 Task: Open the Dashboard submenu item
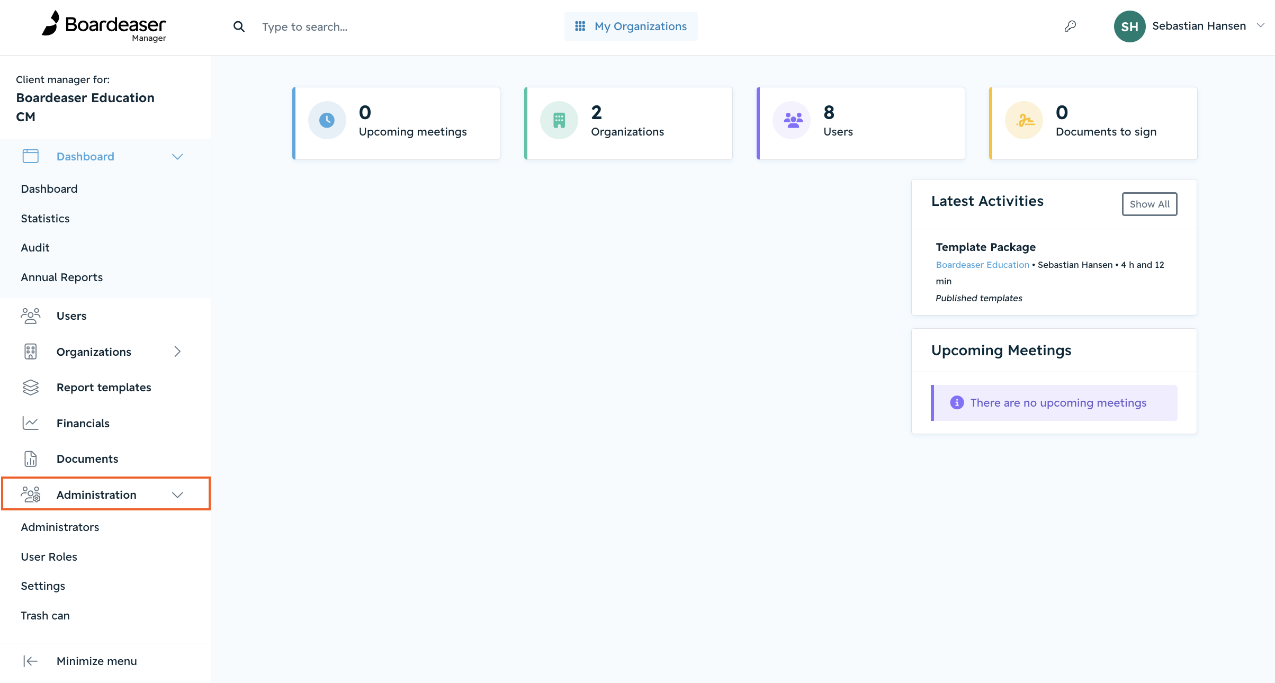click(x=49, y=189)
